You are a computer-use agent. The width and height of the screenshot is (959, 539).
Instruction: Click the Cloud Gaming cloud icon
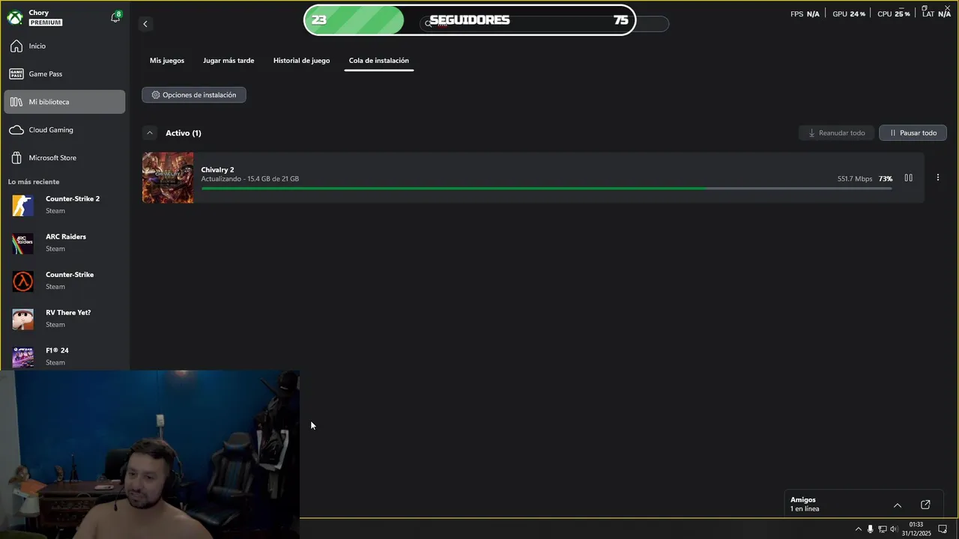(16, 130)
